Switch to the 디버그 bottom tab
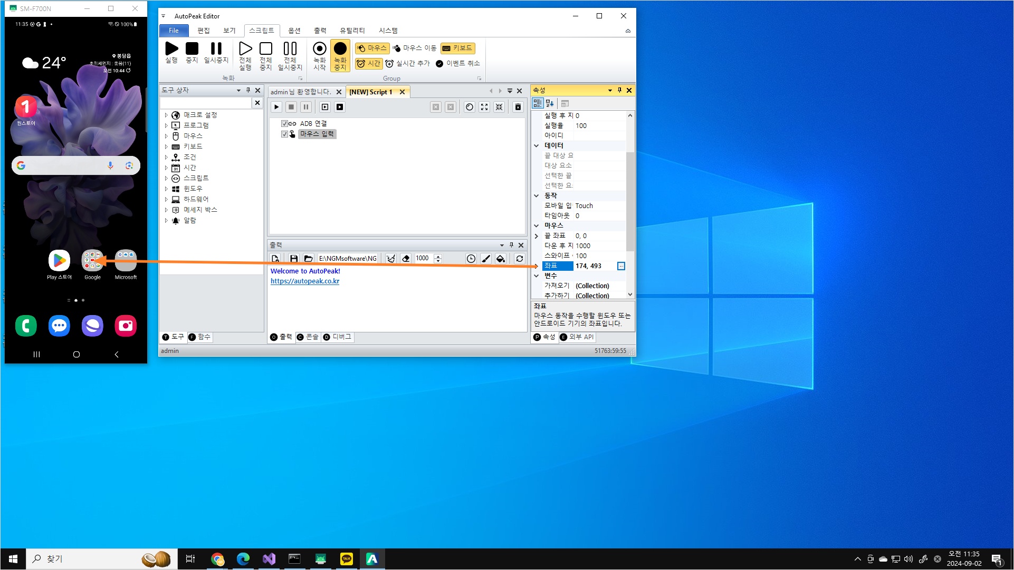Screen dimensions: 1014x570 click(x=338, y=337)
